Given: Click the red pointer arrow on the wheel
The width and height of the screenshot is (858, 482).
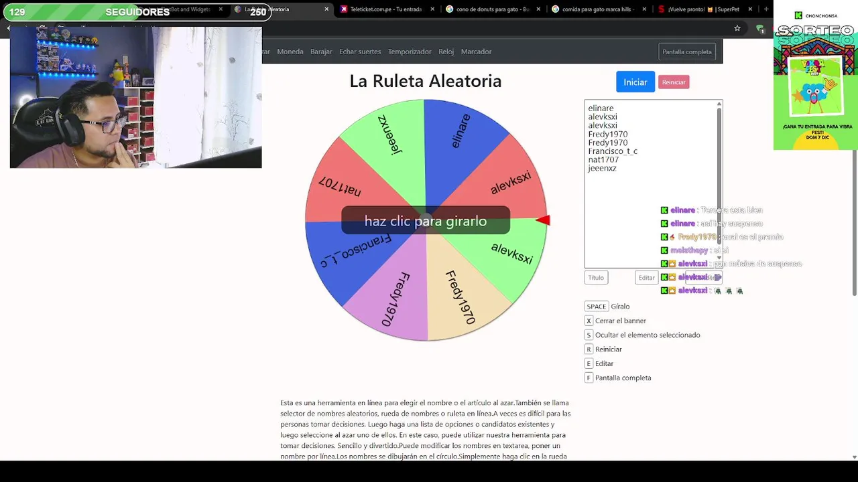Looking at the screenshot, I should tap(543, 220).
